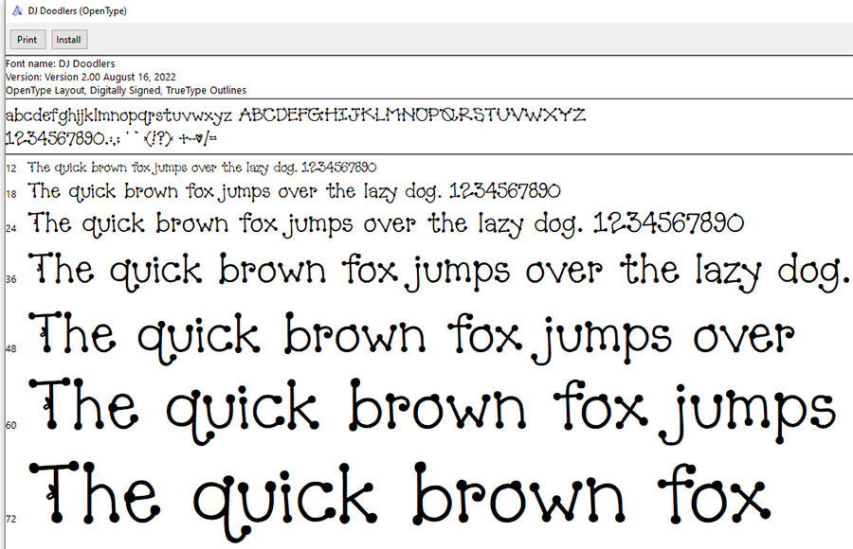The height and width of the screenshot is (549, 853).
Task: Click the size label '60'
Action: (11, 425)
